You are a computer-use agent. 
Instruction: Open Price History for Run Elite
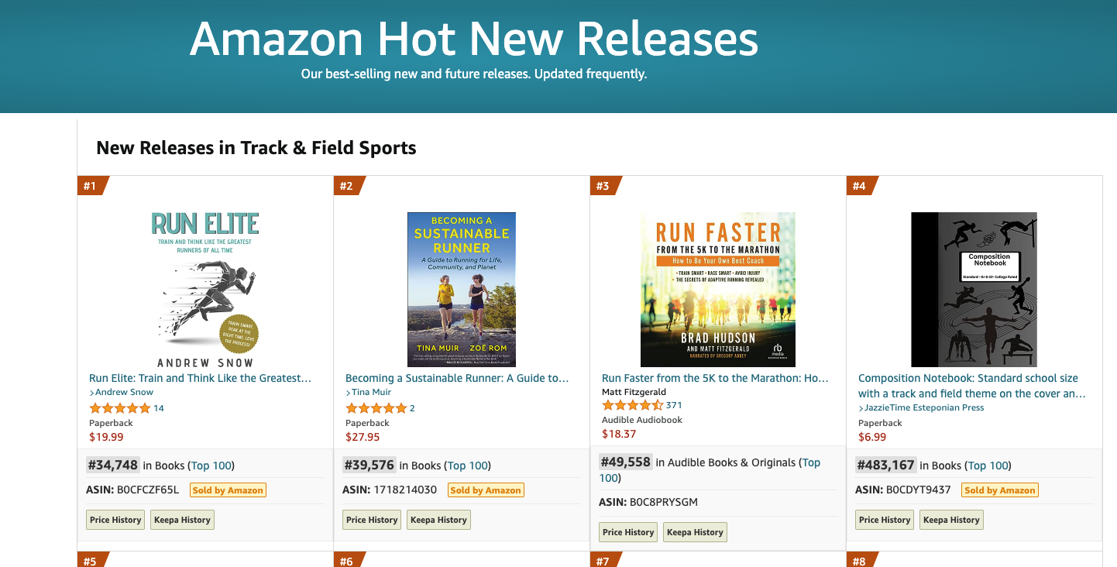click(115, 519)
